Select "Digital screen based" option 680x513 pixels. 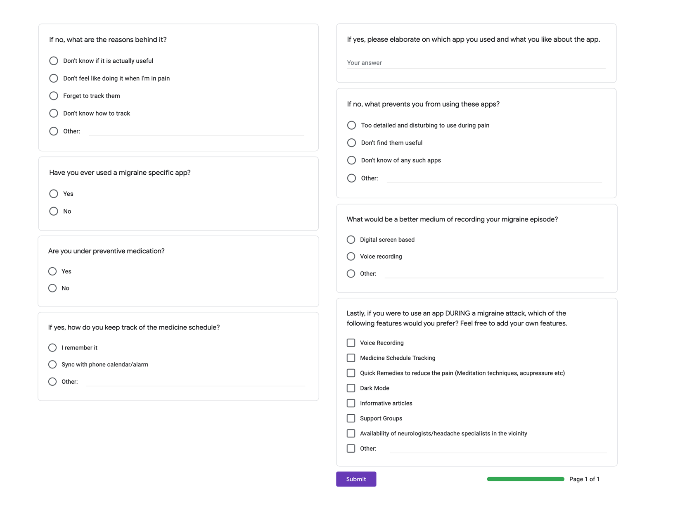[x=351, y=240]
